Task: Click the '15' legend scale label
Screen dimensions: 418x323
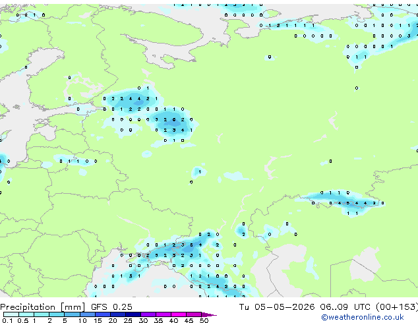Action: point(98,320)
